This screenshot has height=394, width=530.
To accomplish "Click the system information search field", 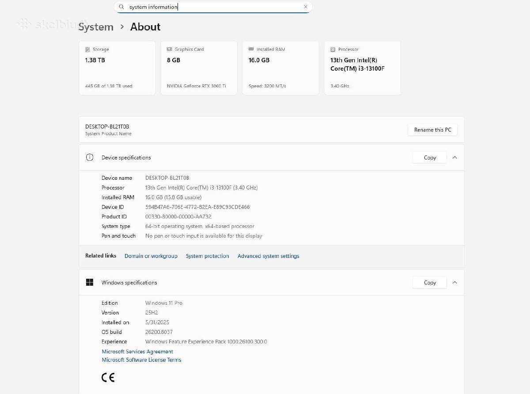I will [213, 7].
